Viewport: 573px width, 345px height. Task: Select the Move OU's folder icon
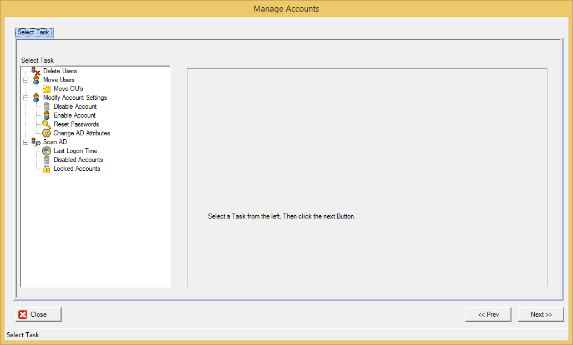[47, 89]
